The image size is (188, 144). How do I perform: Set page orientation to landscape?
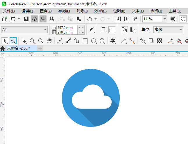112,30
